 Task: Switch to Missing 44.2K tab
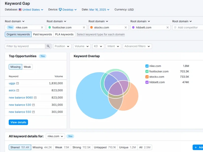coord(42,147)
